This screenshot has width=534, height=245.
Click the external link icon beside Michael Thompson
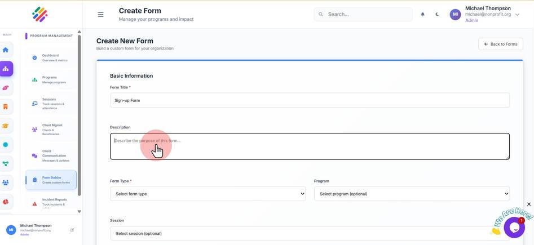[x=72, y=230]
